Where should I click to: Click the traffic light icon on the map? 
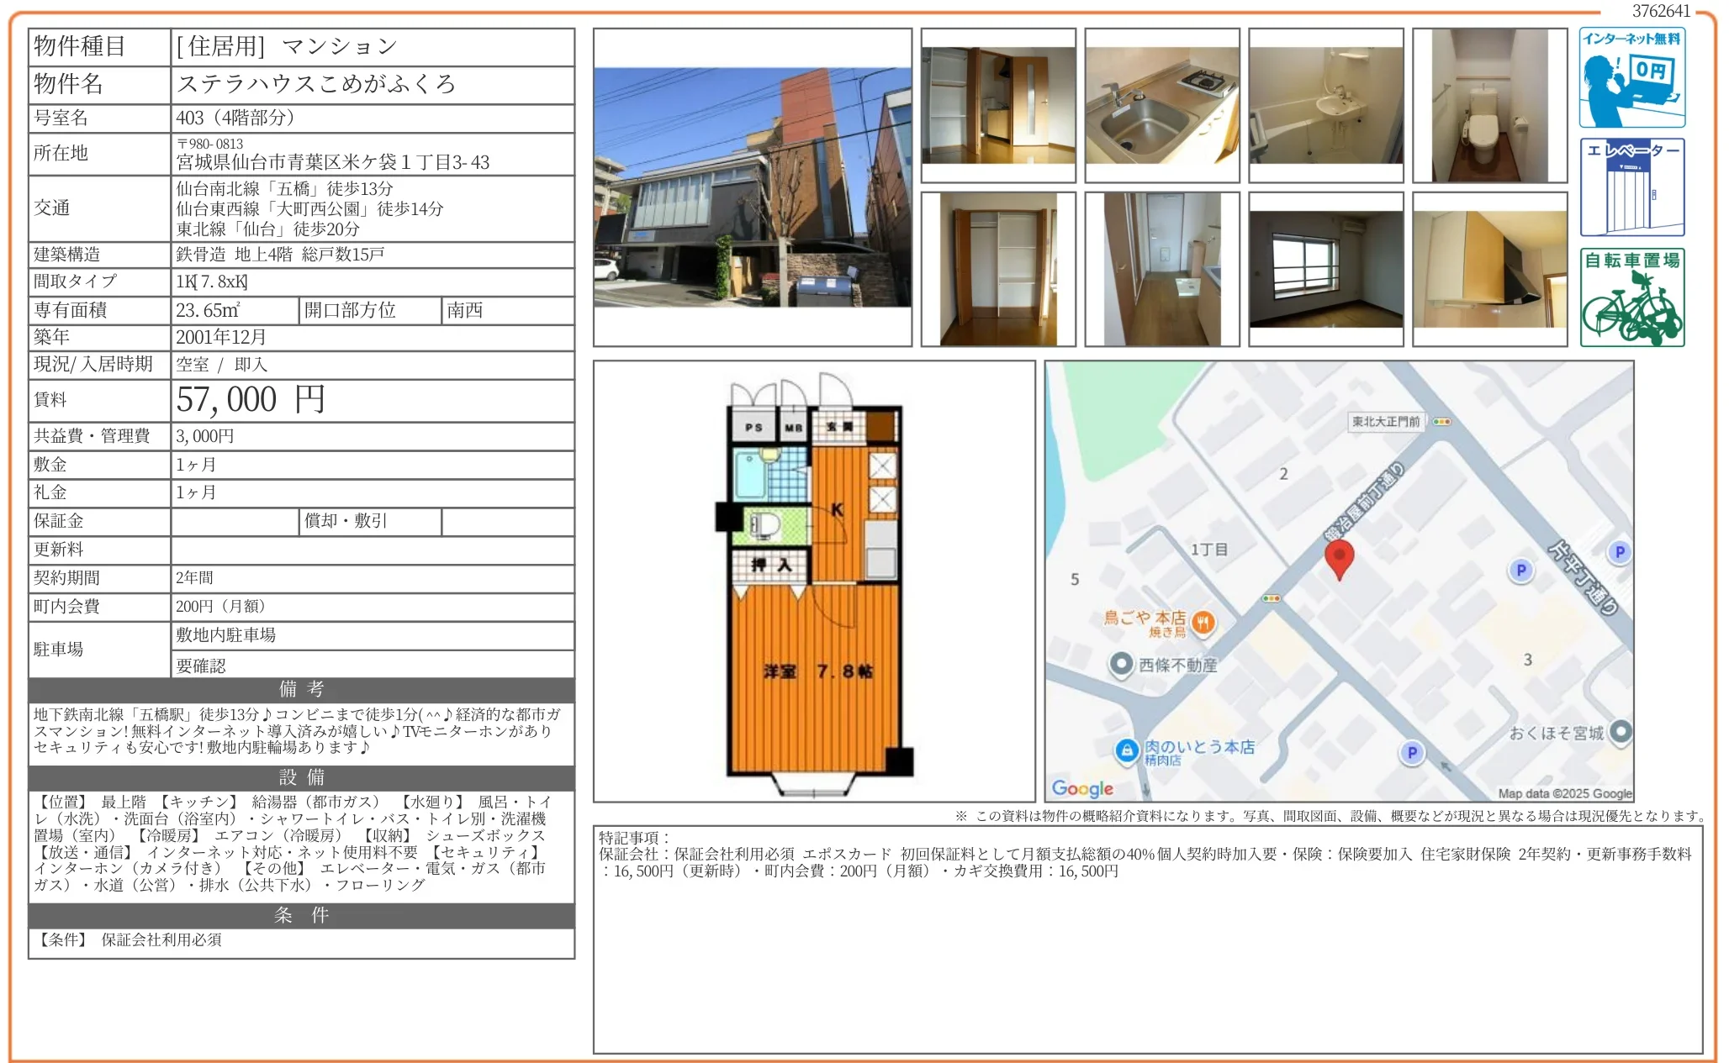1271,600
